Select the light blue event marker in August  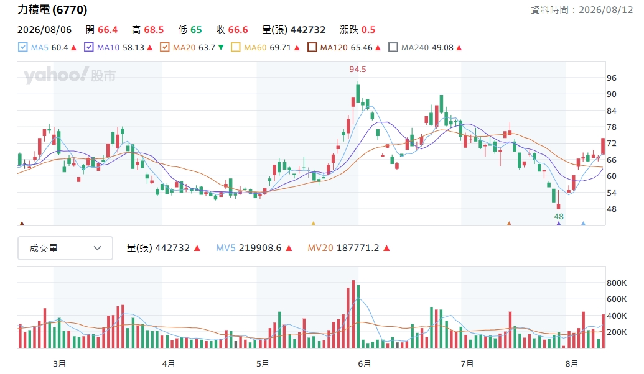583,223
